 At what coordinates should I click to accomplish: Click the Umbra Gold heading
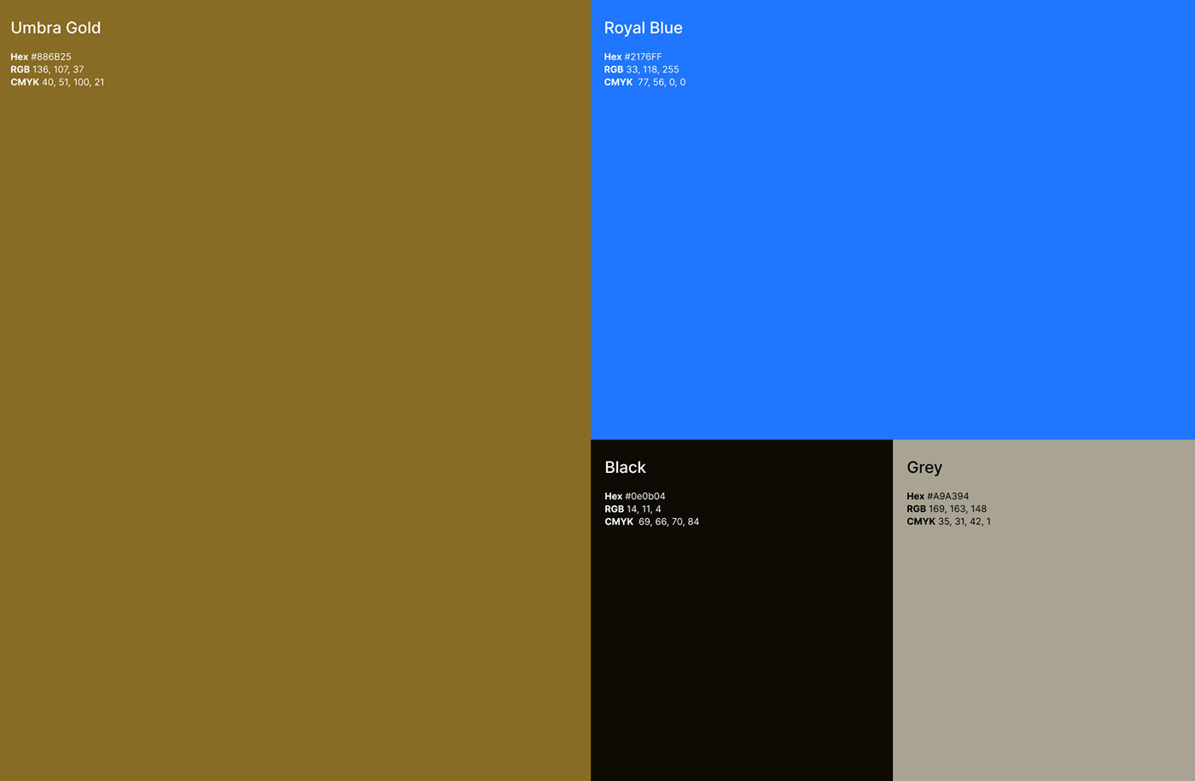[x=55, y=28]
